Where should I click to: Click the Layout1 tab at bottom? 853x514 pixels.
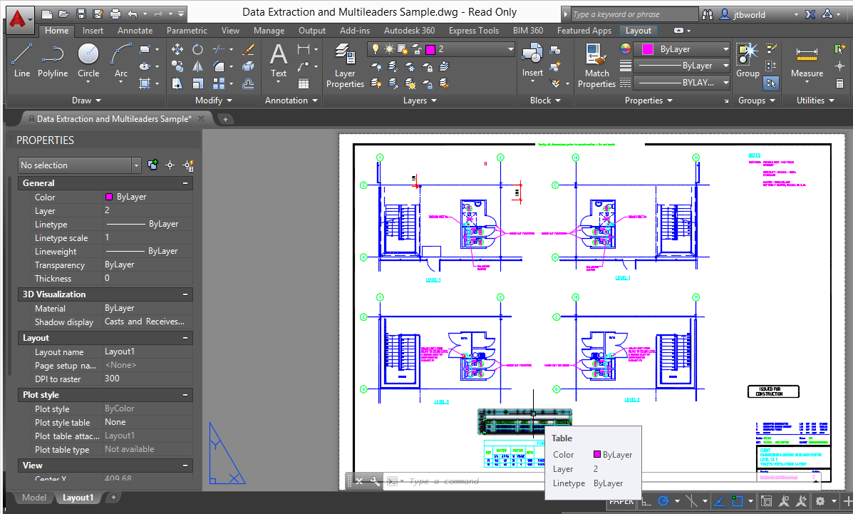pyautogui.click(x=78, y=498)
